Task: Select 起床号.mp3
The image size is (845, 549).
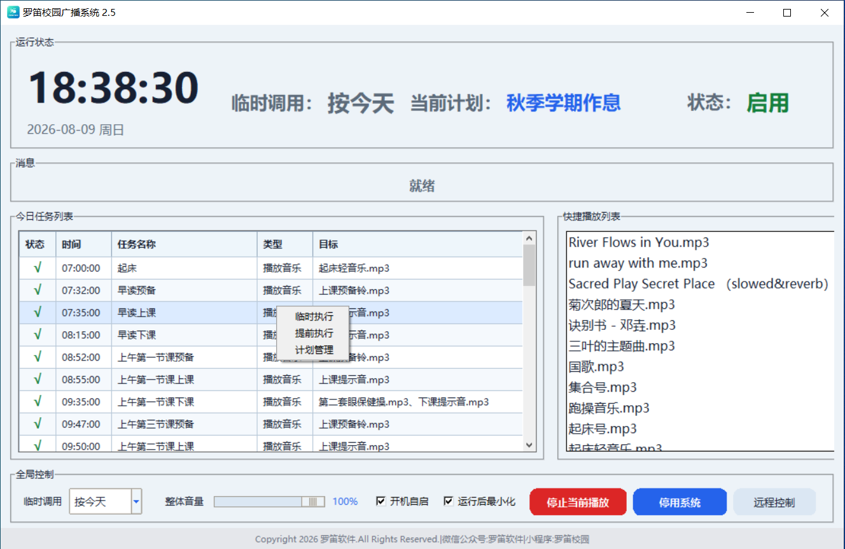Action: coord(700,429)
